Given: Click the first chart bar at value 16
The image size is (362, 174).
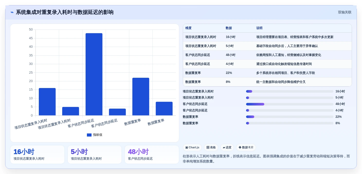Looking at the screenshot, I should (x=47, y=102).
